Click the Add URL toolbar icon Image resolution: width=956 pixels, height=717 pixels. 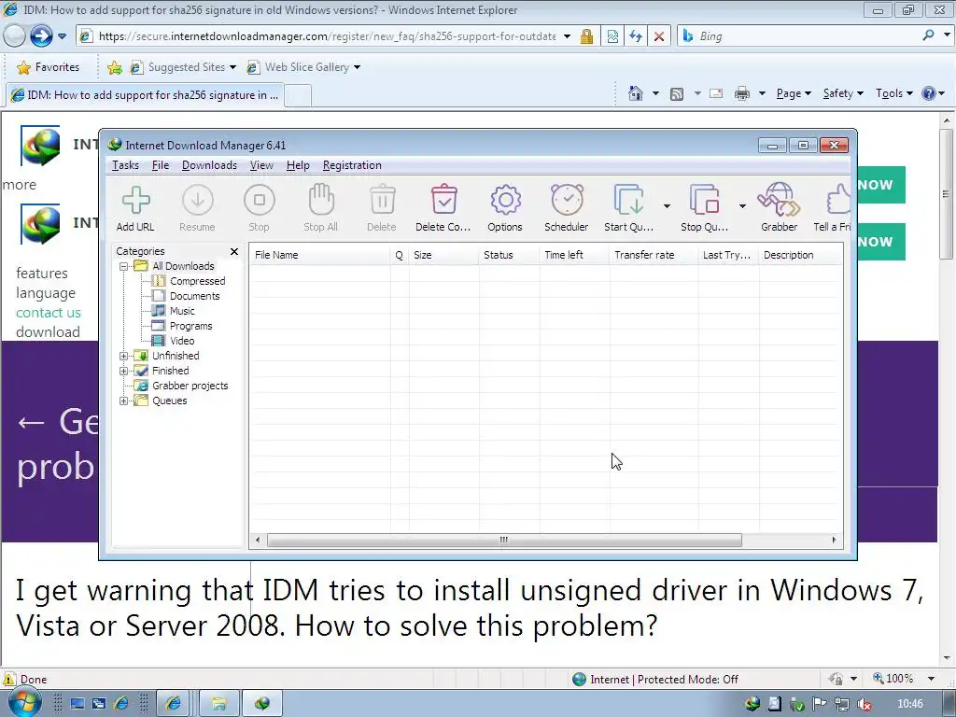pyautogui.click(x=136, y=200)
